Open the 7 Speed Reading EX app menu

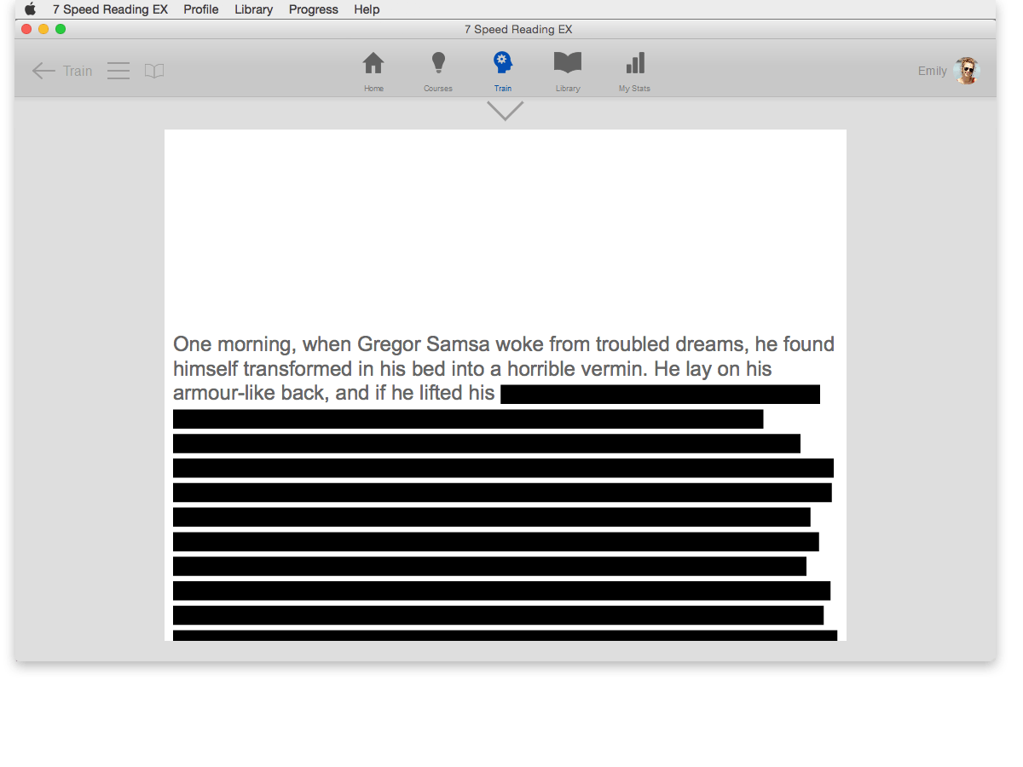tap(110, 9)
